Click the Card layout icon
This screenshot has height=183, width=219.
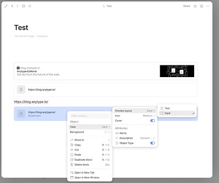point(162,113)
